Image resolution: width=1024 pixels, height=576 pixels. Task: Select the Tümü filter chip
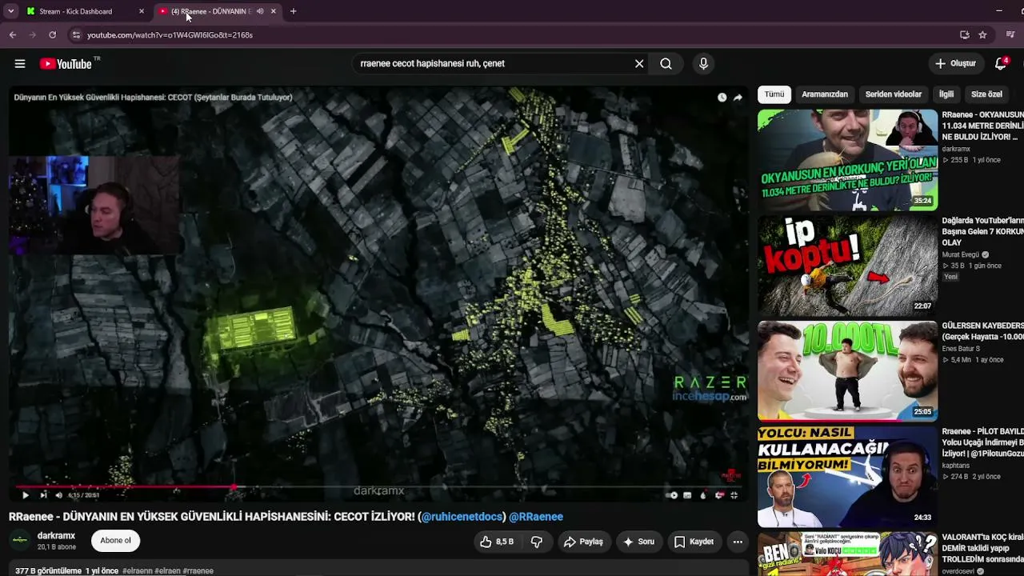pos(774,94)
